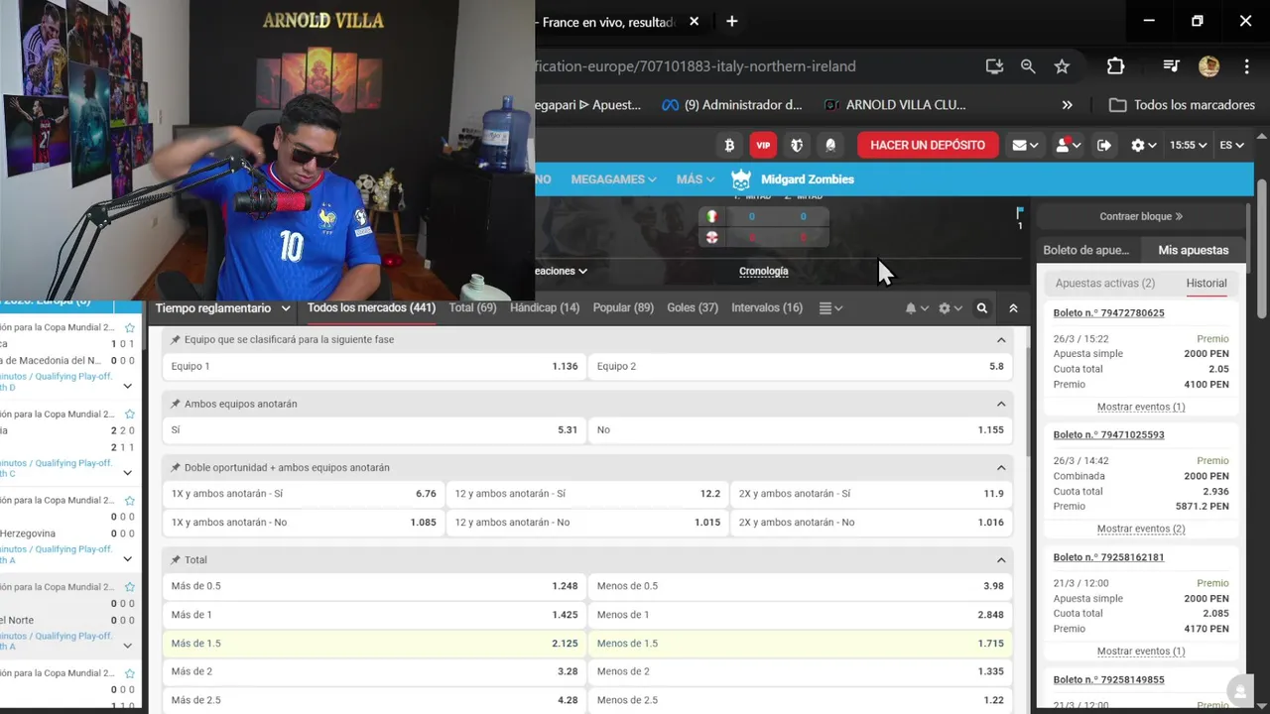1270x714 pixels.
Task: Click the bull mascot promotions icon
Action: [x=797, y=145]
